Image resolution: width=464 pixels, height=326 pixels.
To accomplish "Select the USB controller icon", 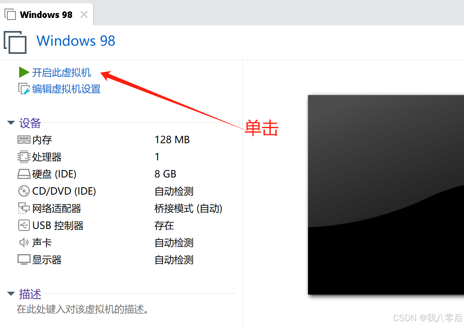I will coord(24,225).
